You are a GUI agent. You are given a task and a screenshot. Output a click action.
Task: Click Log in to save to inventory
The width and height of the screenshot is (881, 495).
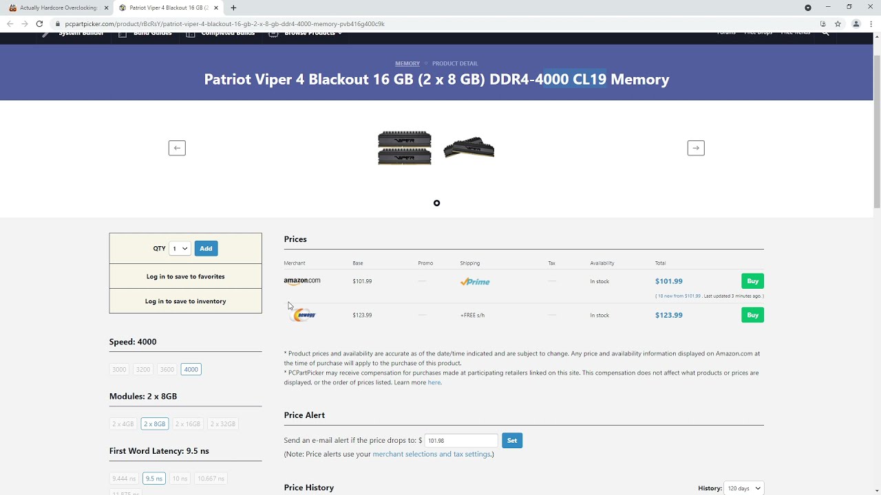[185, 301]
